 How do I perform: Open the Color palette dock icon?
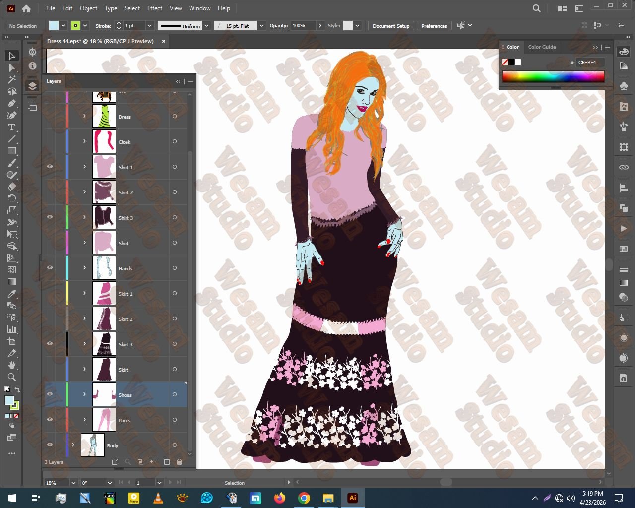click(624, 52)
